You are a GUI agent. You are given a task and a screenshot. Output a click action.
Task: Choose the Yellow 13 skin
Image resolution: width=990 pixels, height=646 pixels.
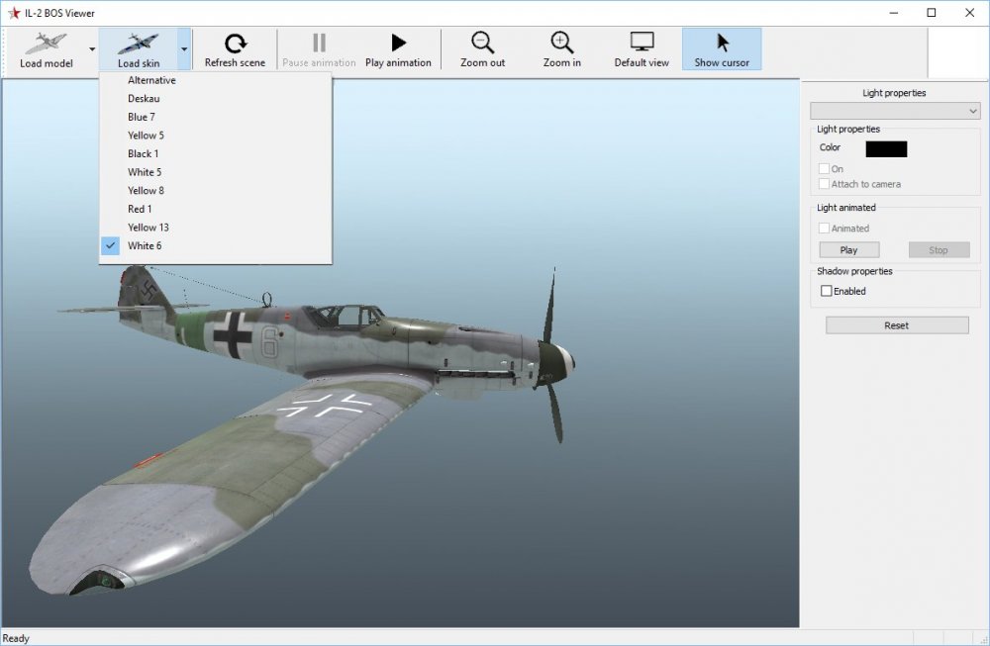(x=148, y=228)
